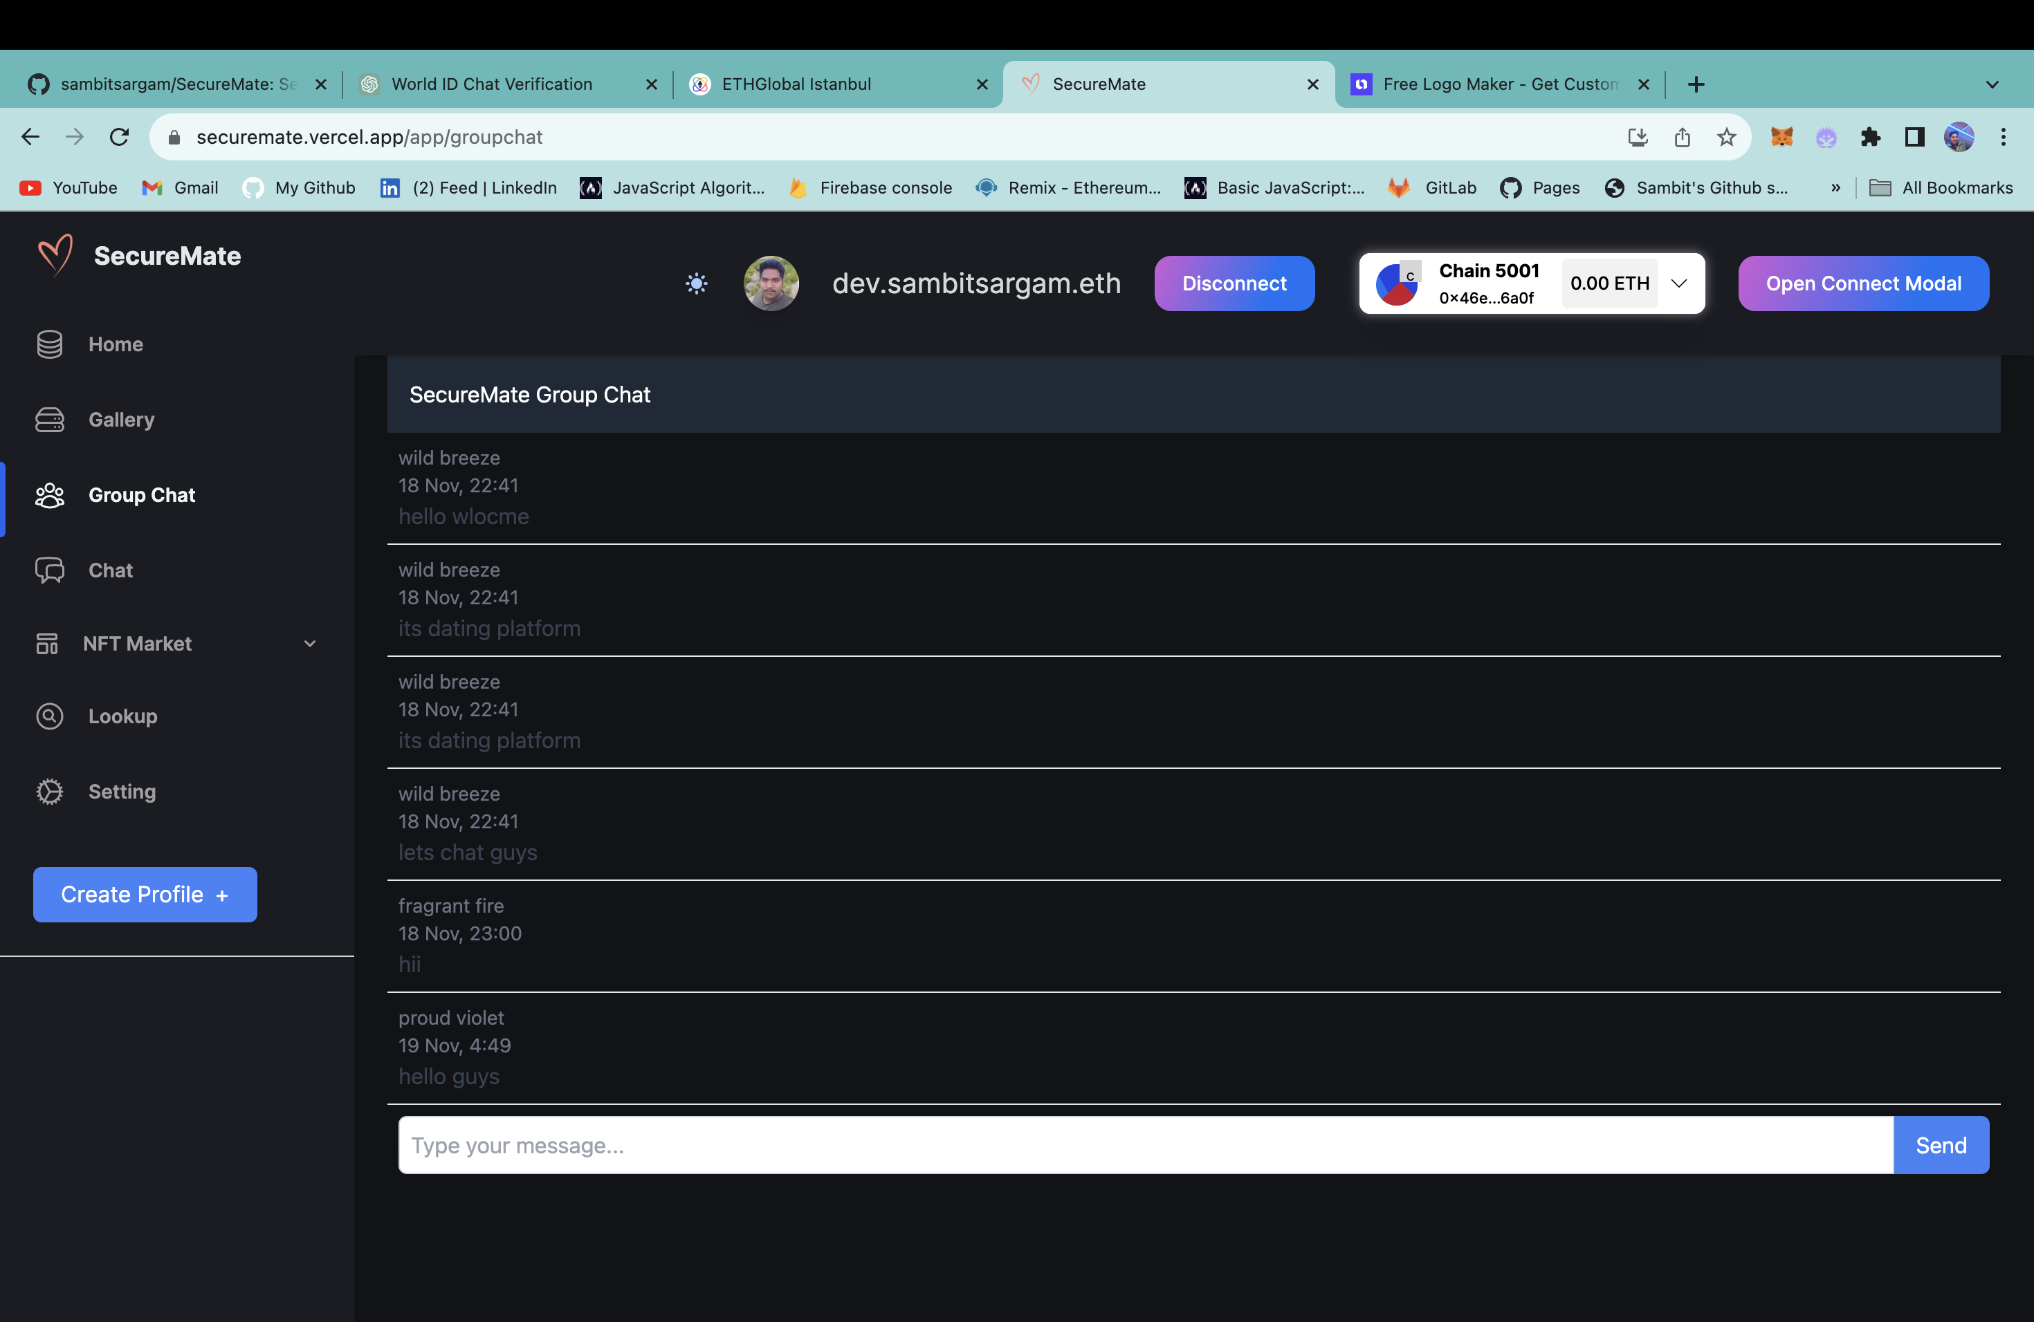Click the MetaMask fox extension icon

point(1782,137)
